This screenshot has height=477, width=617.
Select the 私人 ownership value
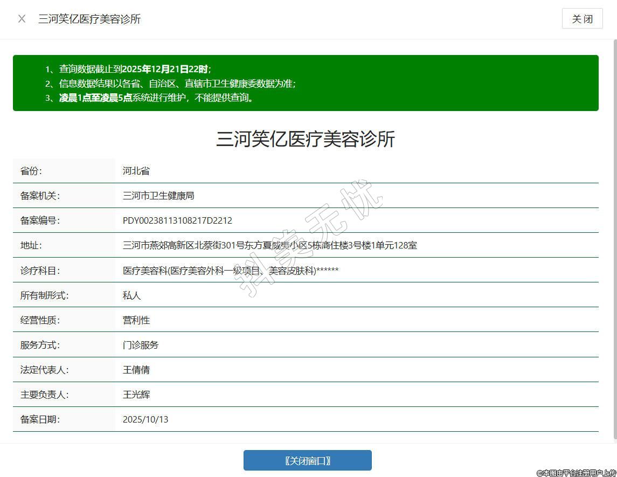coord(131,295)
